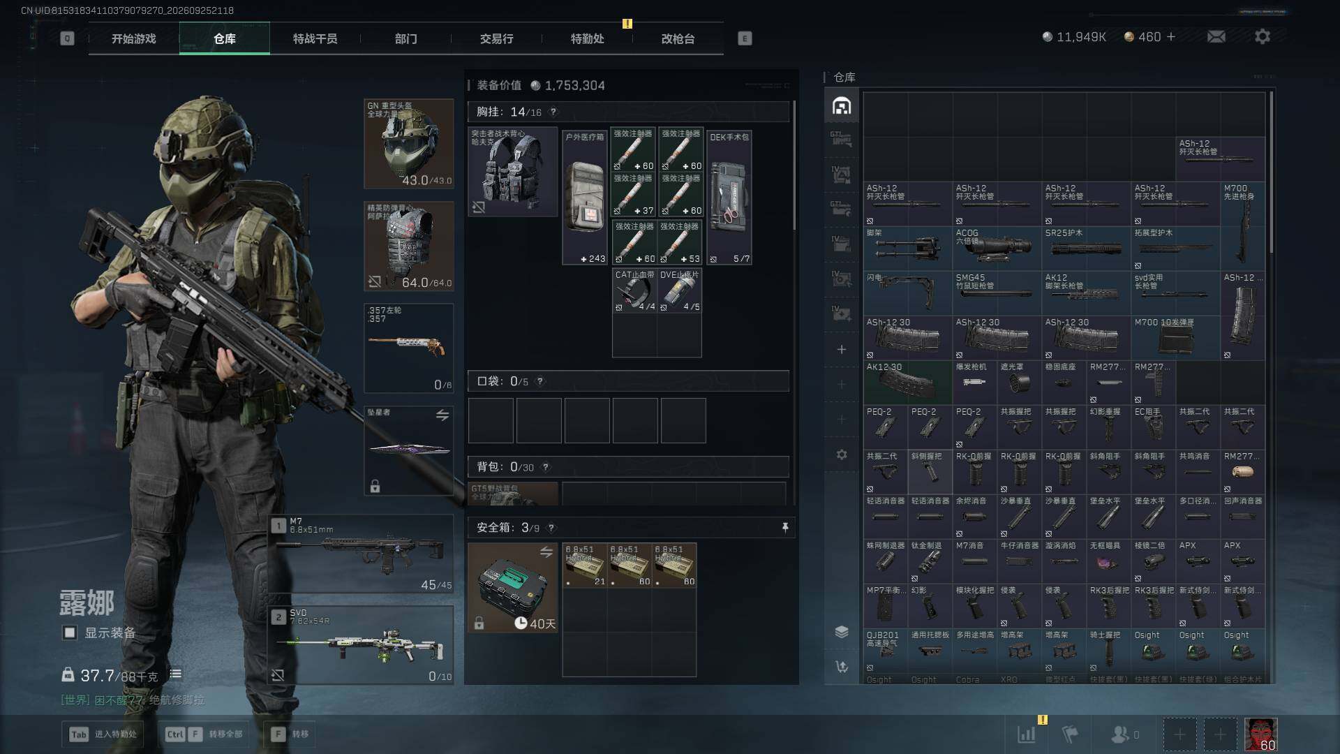Select the 幻影垂握 grip item
Viewport: 1340px width, 754px height.
[x=1109, y=427]
